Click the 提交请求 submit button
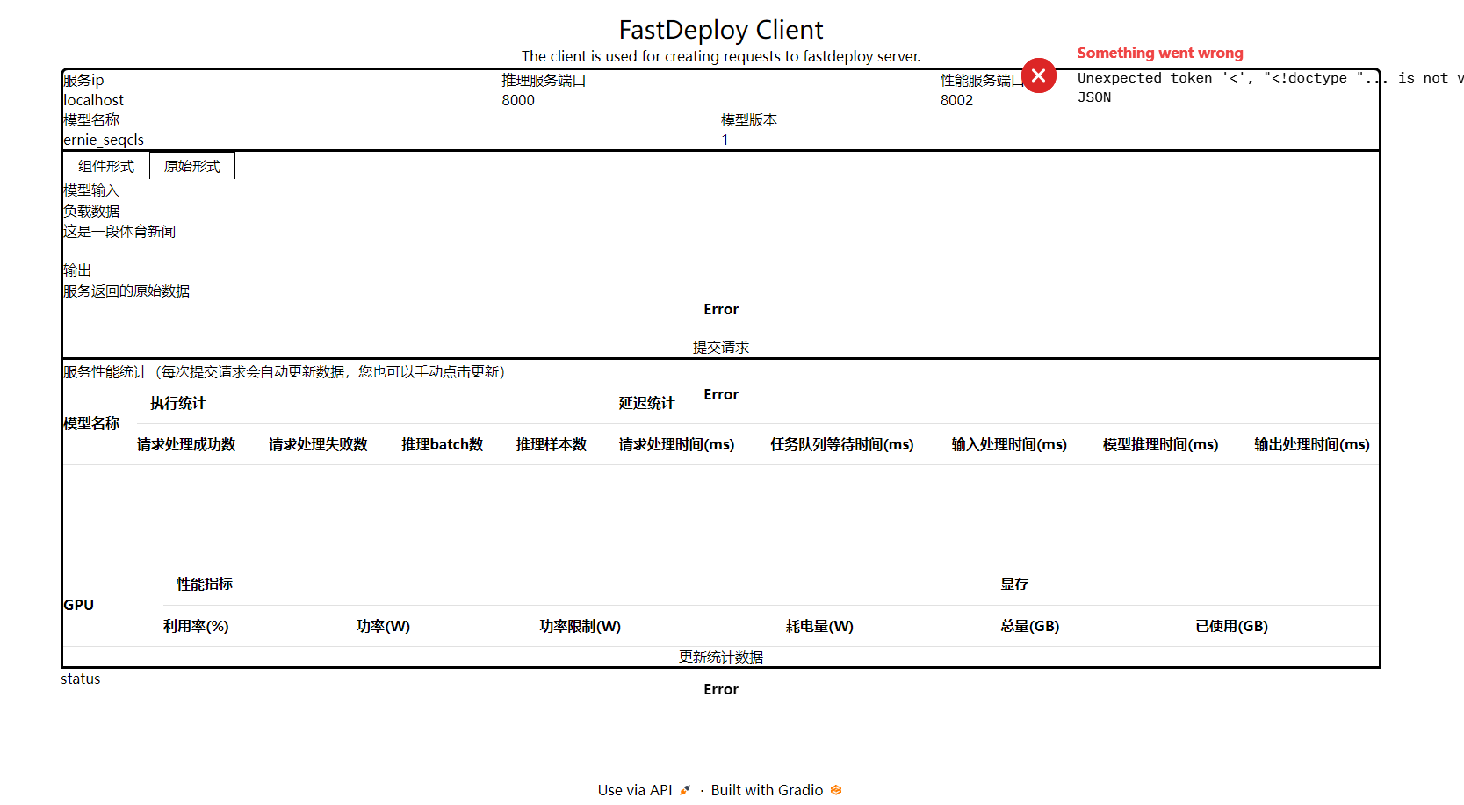This screenshot has height=805, width=1464. [x=720, y=347]
